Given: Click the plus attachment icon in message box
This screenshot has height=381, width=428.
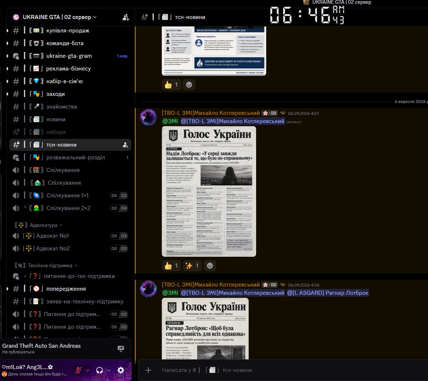Looking at the screenshot, I should 148,370.
